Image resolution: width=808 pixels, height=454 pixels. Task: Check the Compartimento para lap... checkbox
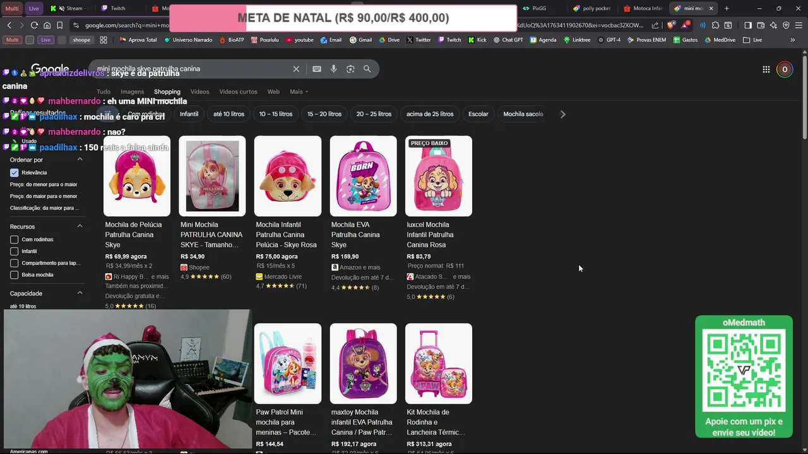click(x=14, y=263)
